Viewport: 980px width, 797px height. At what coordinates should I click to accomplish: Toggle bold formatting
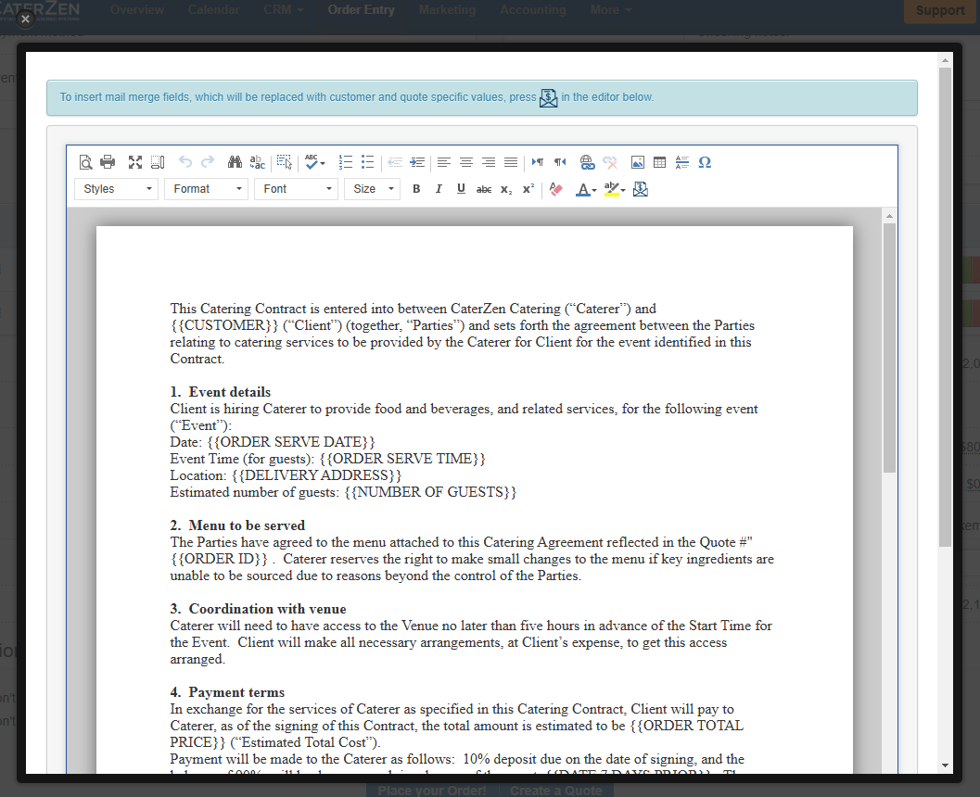[416, 189]
